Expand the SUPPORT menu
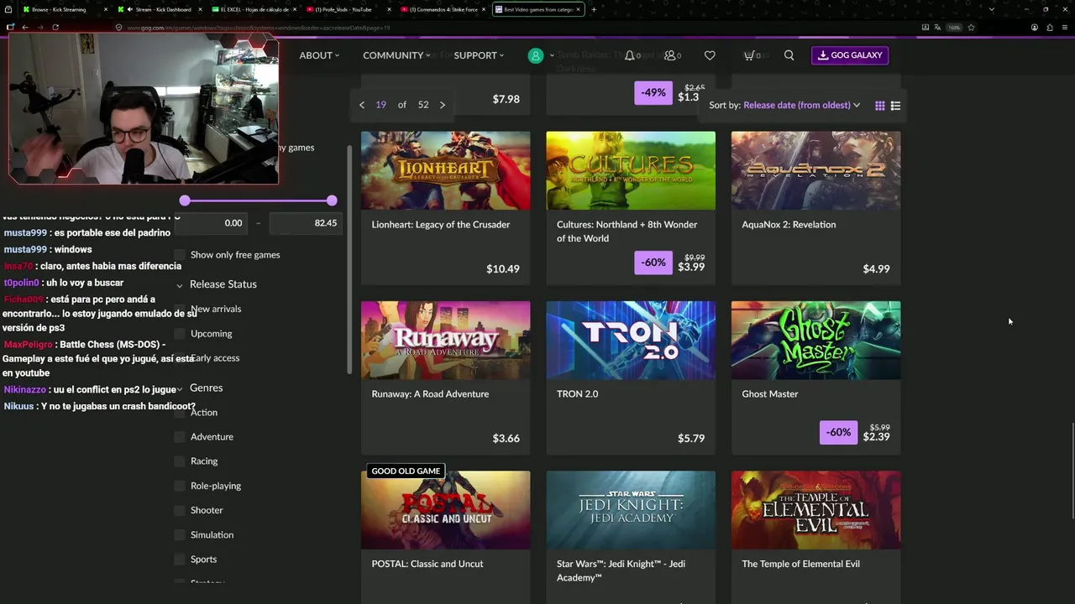The height and width of the screenshot is (604, 1075). click(479, 55)
